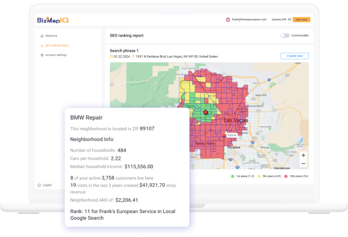Click the LogOut icon in sidebar

(x=39, y=185)
